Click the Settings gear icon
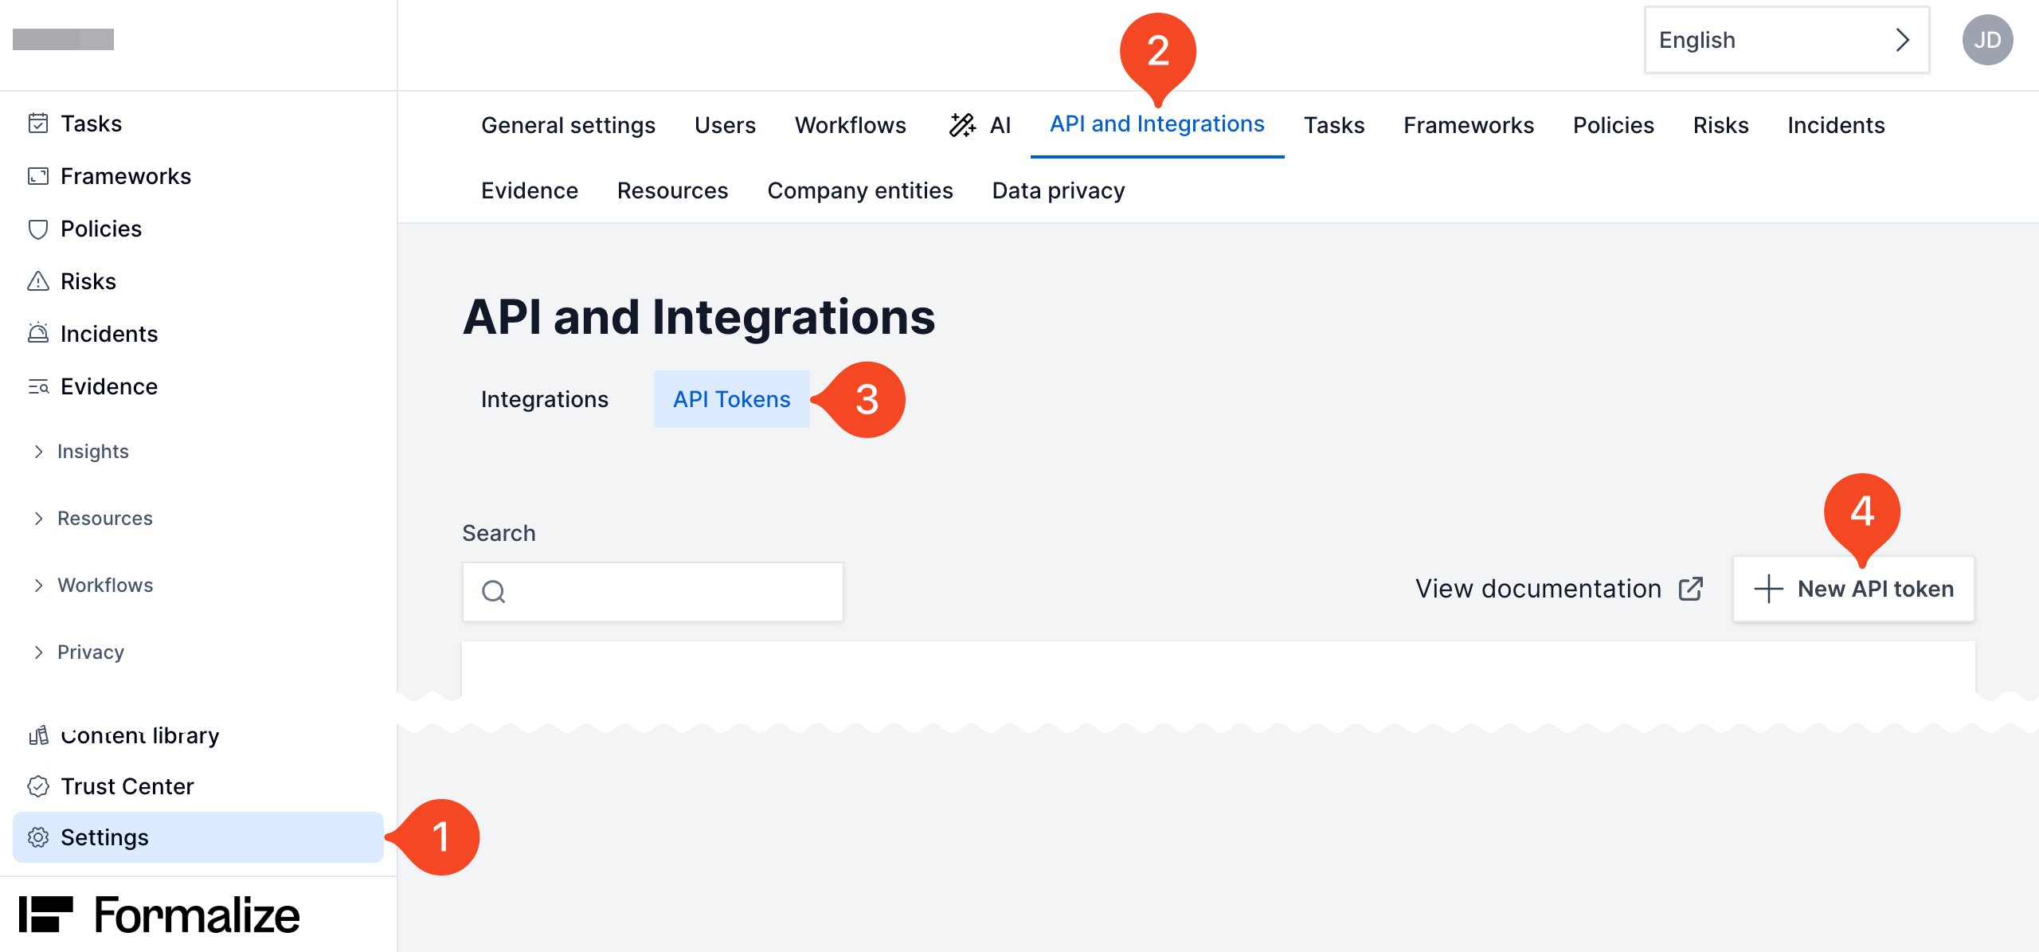This screenshot has height=952, width=2039. click(x=38, y=837)
